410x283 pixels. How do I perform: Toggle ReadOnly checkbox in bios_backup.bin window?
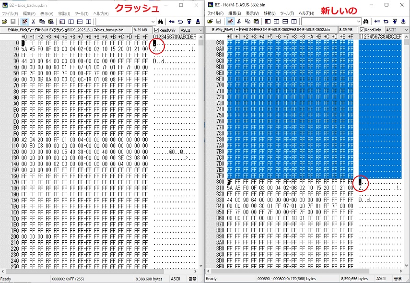157,30
